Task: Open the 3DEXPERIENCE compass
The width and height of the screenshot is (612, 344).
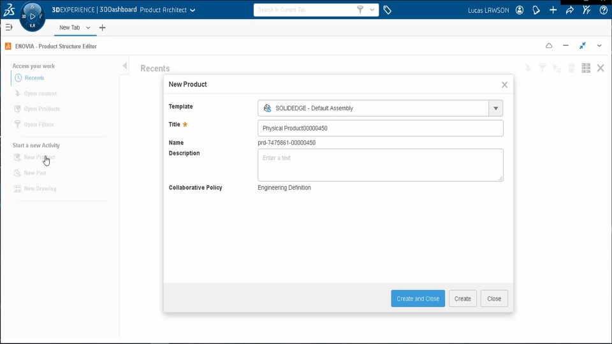Action: coord(32,16)
